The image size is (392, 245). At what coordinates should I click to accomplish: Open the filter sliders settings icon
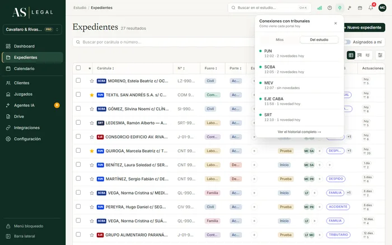(x=380, y=55)
